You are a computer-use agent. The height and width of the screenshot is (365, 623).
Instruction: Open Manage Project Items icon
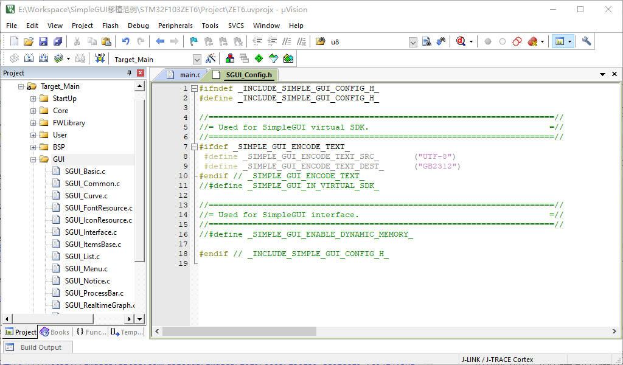click(x=229, y=59)
